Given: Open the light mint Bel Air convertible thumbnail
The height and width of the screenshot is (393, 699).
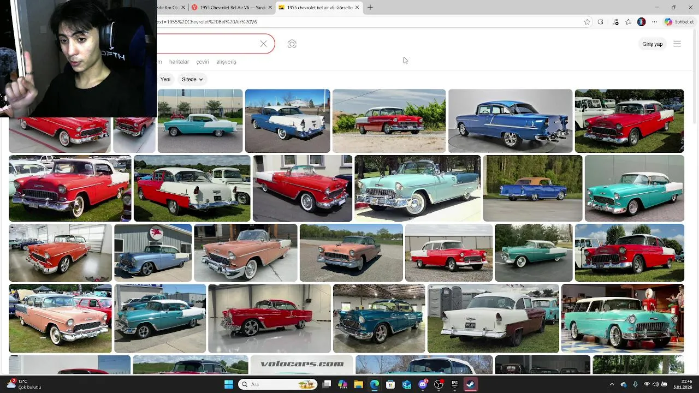Looking at the screenshot, I should coord(418,188).
